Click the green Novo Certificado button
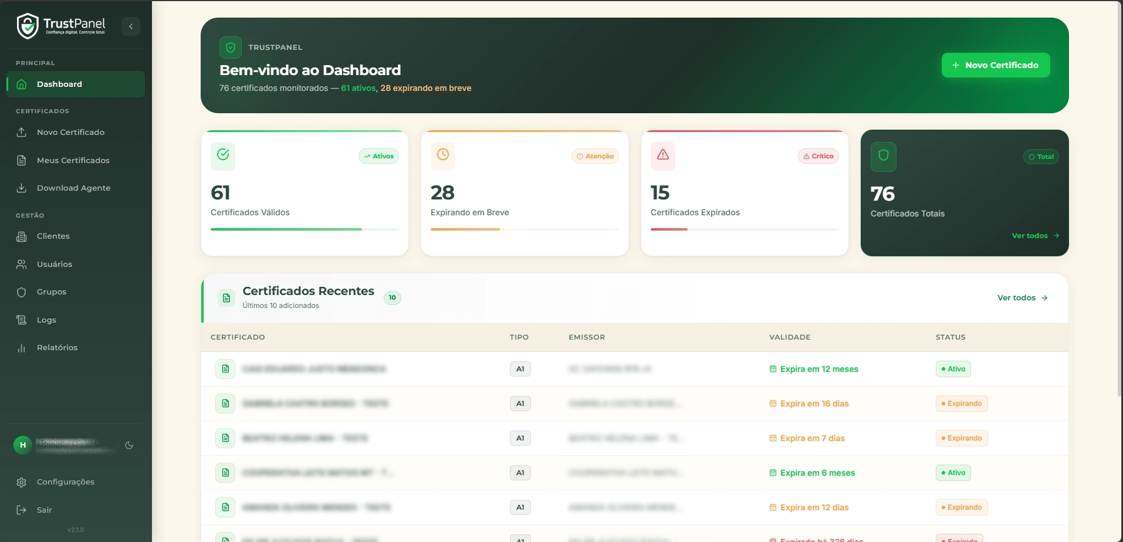This screenshot has width=1123, height=542. 996,65
